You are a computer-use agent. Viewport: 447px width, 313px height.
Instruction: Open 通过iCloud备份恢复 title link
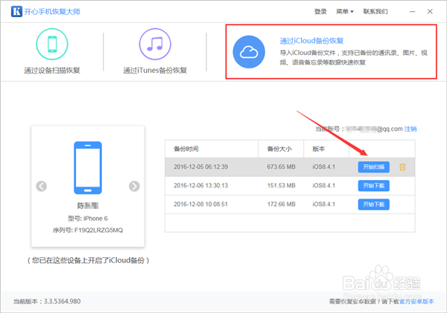click(x=311, y=41)
